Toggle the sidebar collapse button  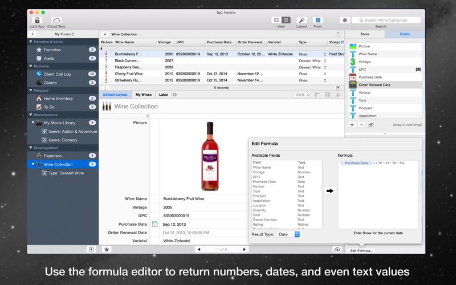(x=91, y=249)
